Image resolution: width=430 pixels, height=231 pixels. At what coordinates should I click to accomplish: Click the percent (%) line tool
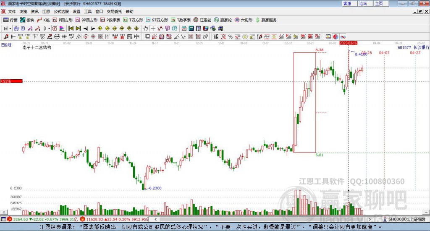tap(231, 36)
